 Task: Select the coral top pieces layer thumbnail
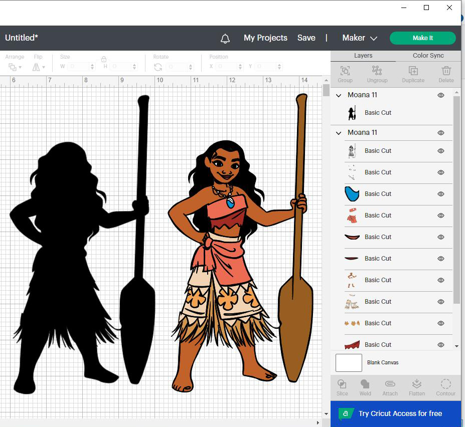352,216
